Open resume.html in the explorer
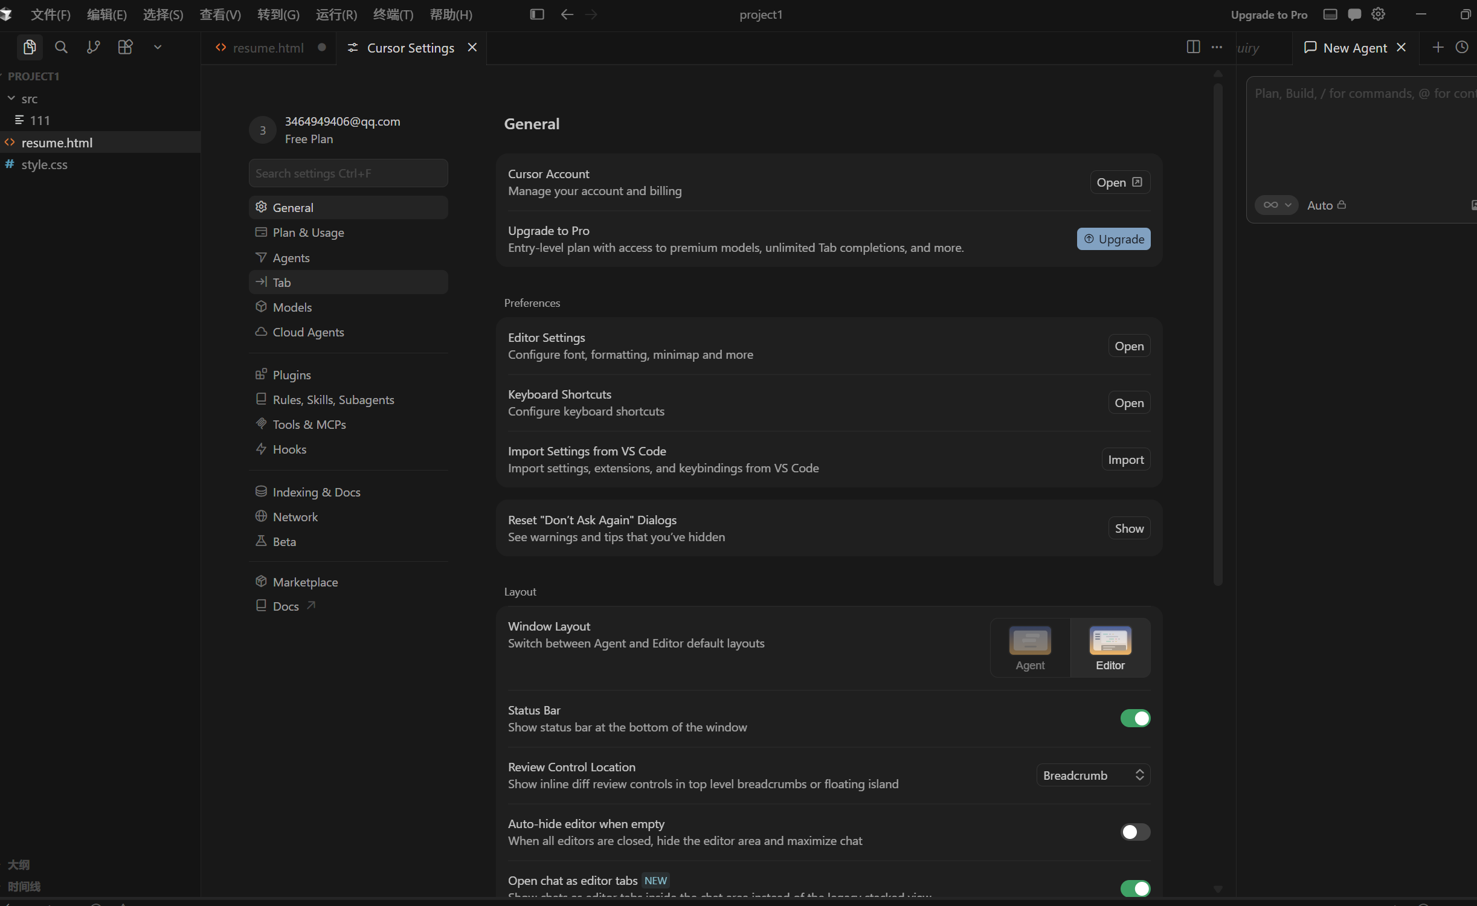The image size is (1477, 906). pyautogui.click(x=100, y=143)
